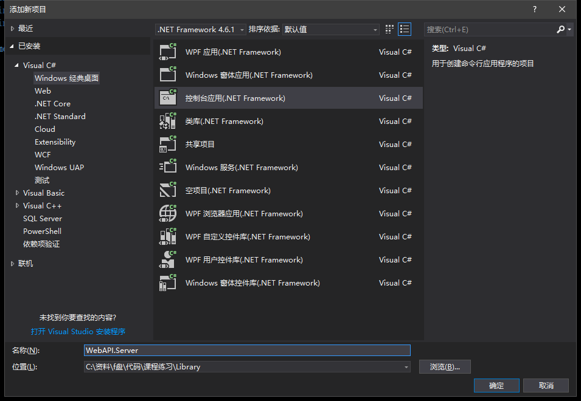Click the WPF 自定义控件库 template icon
Image resolution: width=581 pixels, height=401 pixels.
pyautogui.click(x=168, y=237)
